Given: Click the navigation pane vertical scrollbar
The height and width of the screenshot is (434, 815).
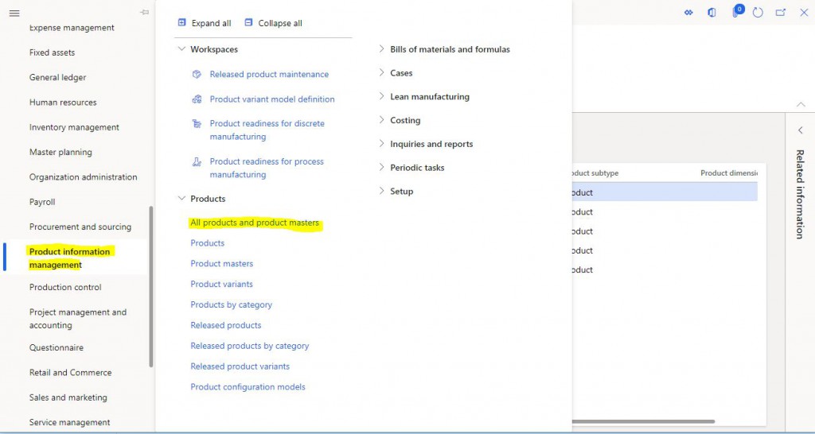Looking at the screenshot, I should tap(150, 286).
